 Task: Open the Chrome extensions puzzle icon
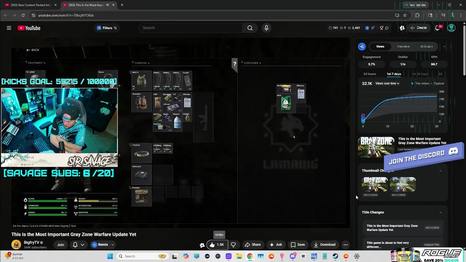tap(417, 15)
